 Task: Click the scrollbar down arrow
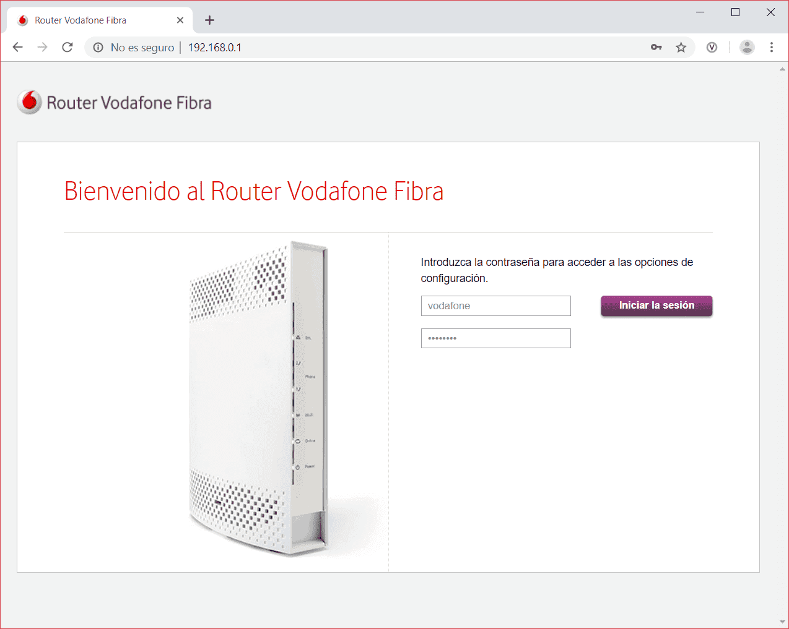(x=782, y=622)
